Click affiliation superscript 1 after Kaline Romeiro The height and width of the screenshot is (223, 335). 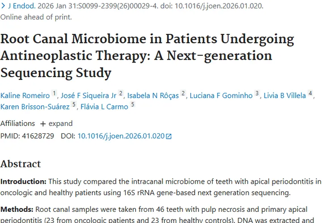coord(54,94)
